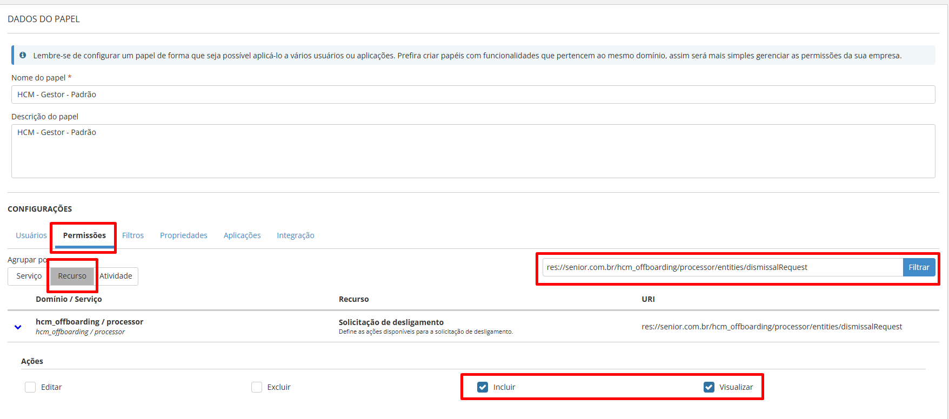The height and width of the screenshot is (419, 949).
Task: Group permissions by Serviço
Action: 29,276
